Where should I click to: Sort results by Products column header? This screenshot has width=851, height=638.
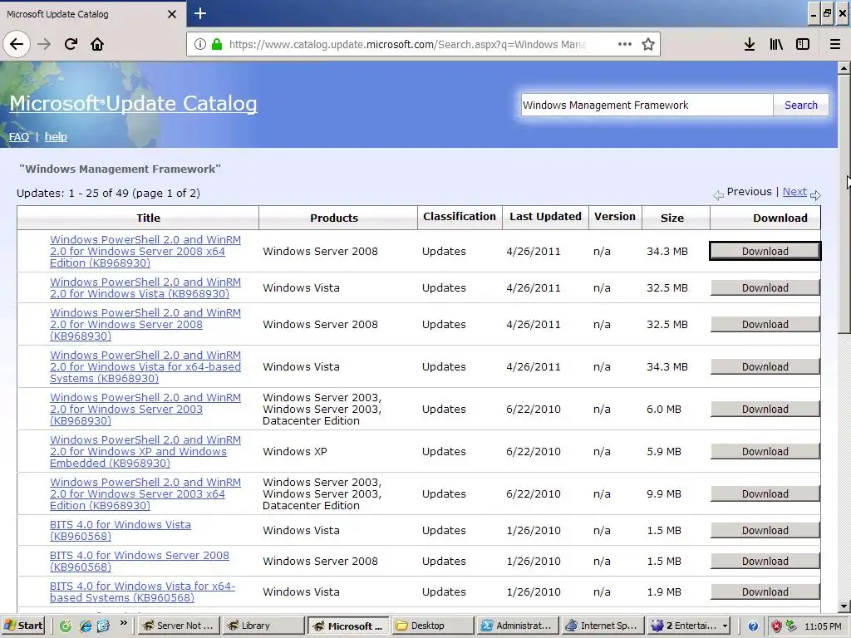(334, 218)
